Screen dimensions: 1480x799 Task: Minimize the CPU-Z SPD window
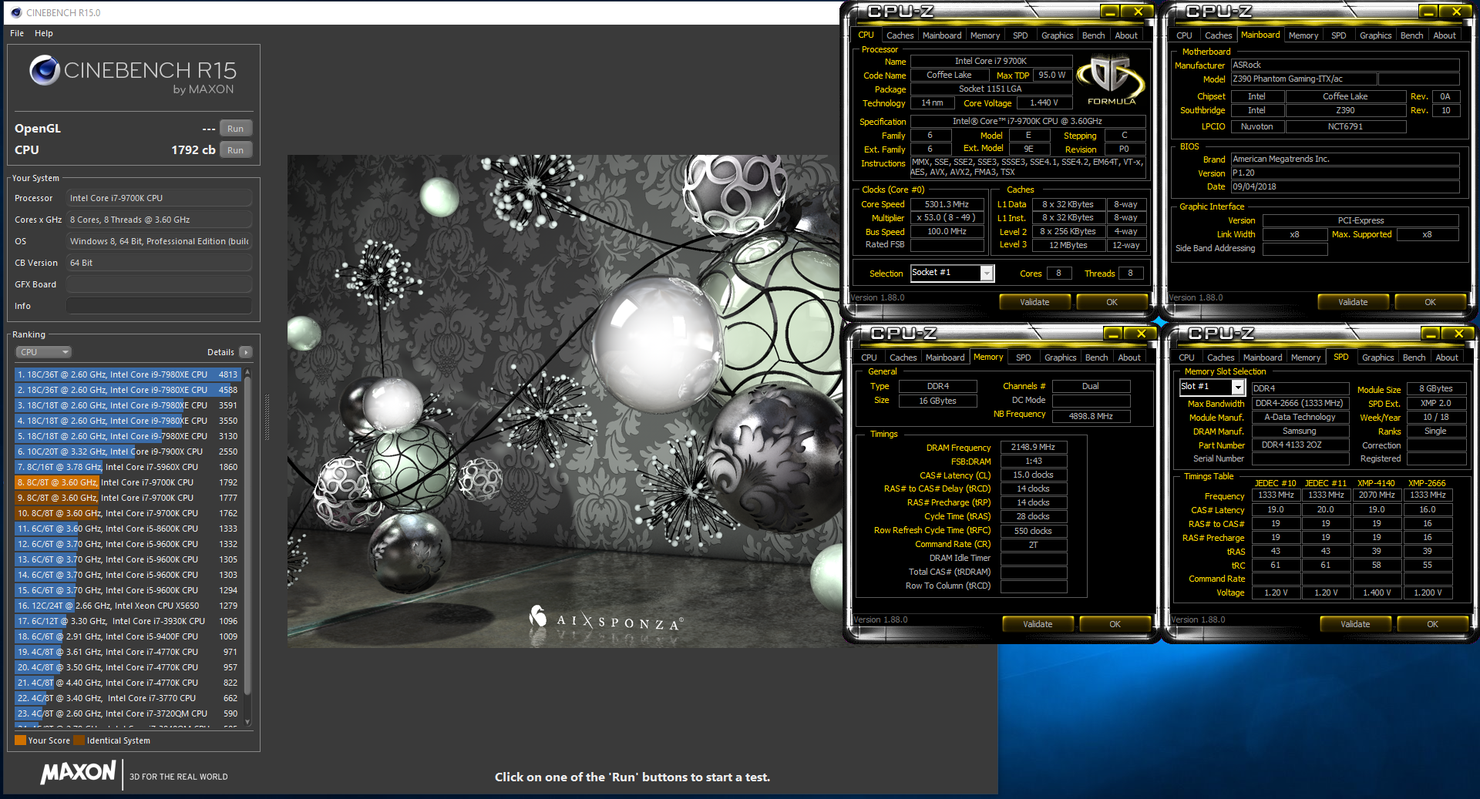[1431, 334]
